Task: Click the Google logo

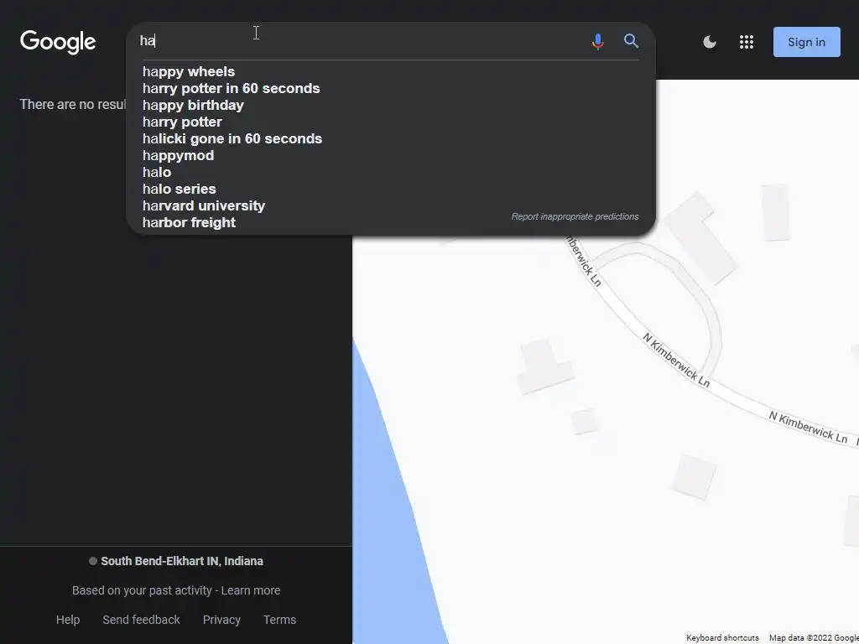Action: 58,42
